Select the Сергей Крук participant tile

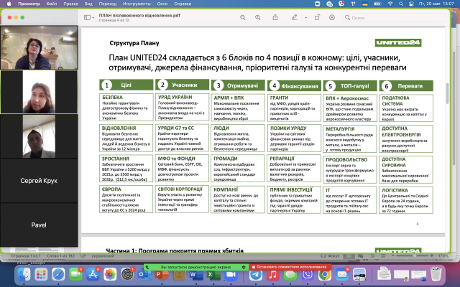(39, 181)
